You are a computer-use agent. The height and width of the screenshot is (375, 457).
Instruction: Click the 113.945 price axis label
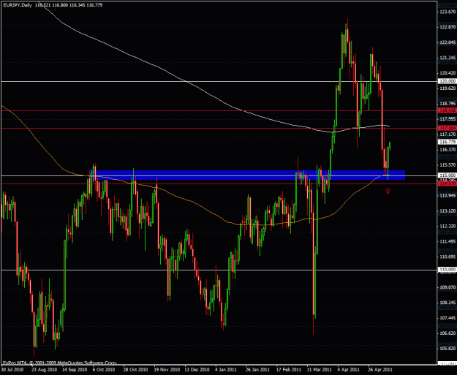447,195
